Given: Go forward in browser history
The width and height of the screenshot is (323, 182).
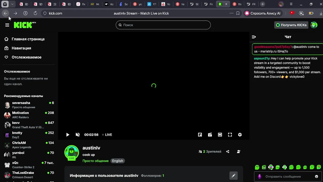Looking at the screenshot, I should point(15,13).
